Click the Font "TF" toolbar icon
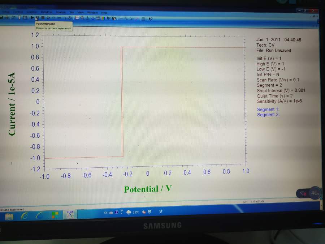The height and width of the screenshot is (244, 325). pyautogui.click(x=108, y=18)
